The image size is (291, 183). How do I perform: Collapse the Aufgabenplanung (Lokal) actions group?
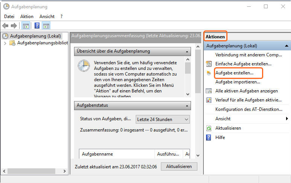(287, 46)
